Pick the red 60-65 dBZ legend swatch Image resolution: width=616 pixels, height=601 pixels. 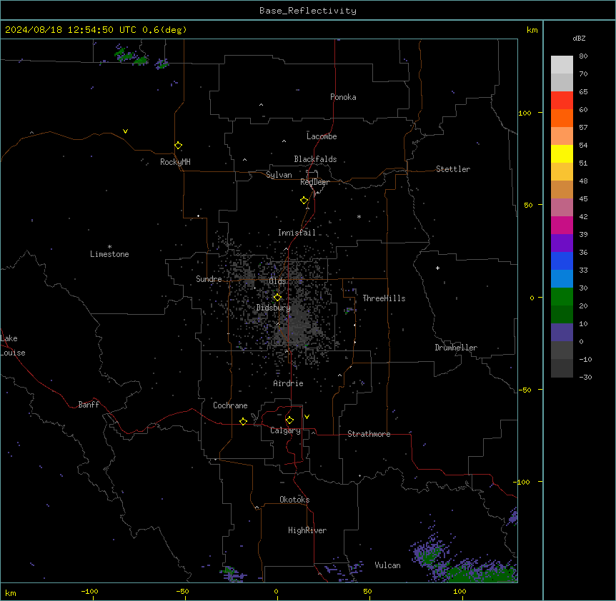pyautogui.click(x=562, y=100)
